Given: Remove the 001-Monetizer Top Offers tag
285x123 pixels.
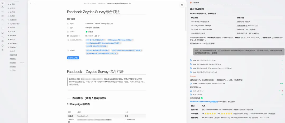Looking at the screenshot, I should click(117, 53).
